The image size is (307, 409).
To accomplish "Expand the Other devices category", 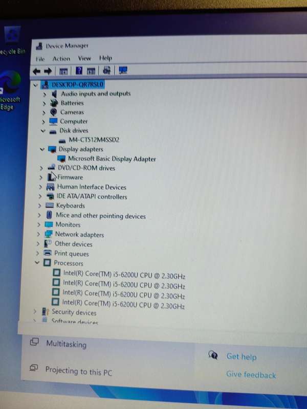I will click(38, 244).
